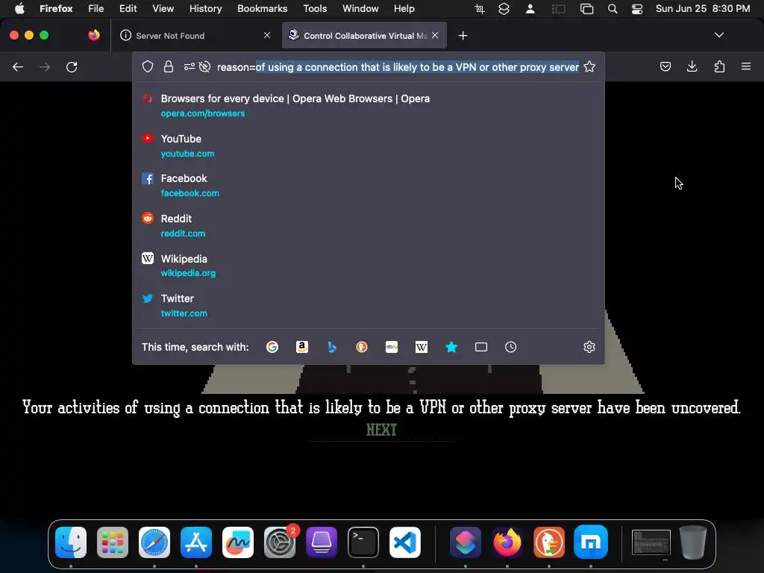This screenshot has height=573, width=764.
Task: Open the History menu
Action: point(206,9)
